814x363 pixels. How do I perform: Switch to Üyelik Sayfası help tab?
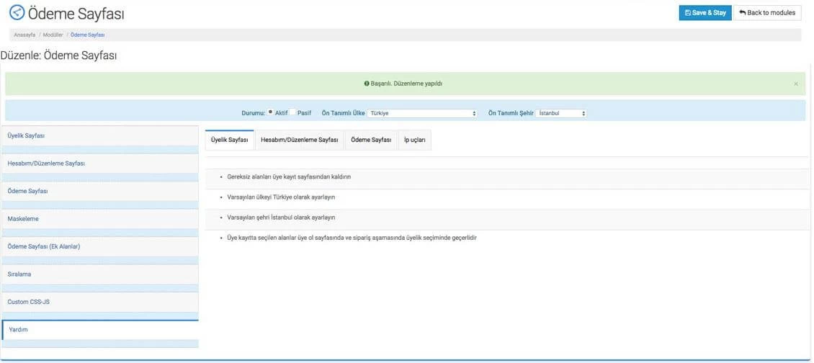pyautogui.click(x=230, y=140)
